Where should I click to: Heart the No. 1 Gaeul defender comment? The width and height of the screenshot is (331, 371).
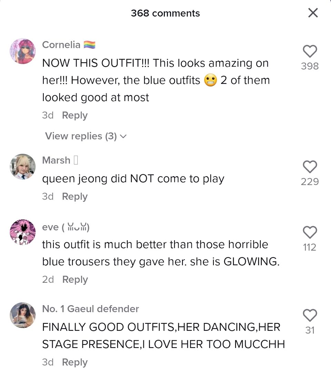tap(310, 315)
